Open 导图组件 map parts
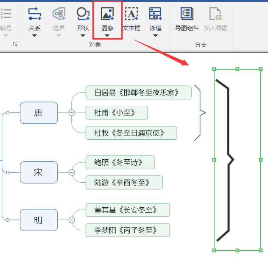 pos(187,14)
